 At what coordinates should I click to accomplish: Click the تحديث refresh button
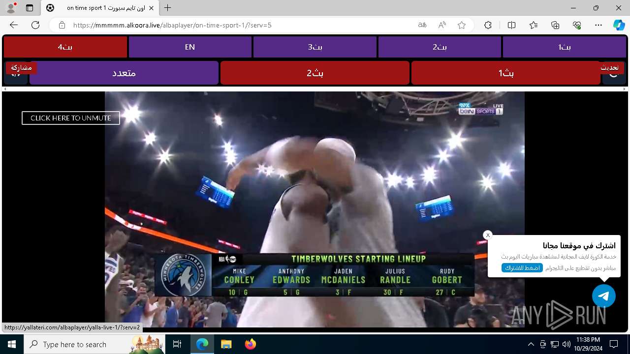[x=609, y=68]
